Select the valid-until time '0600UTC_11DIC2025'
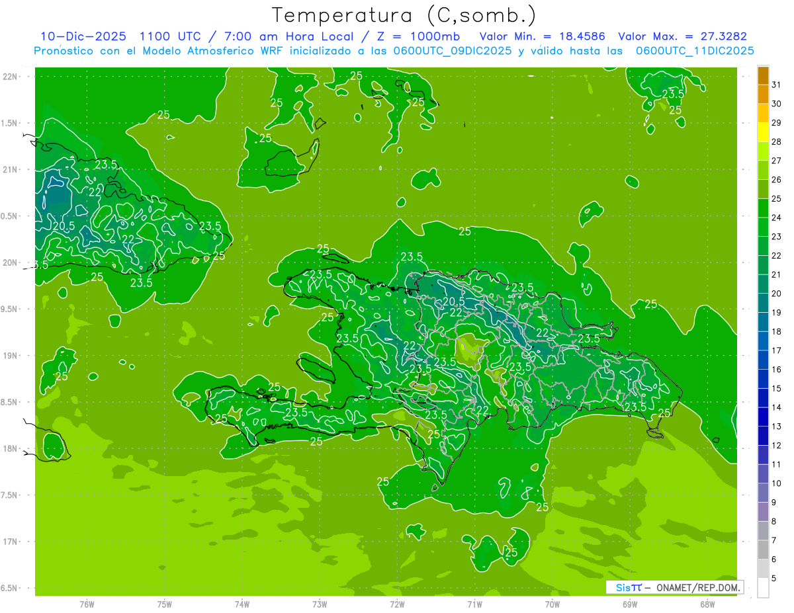This screenshot has height=613, width=794. [695, 51]
